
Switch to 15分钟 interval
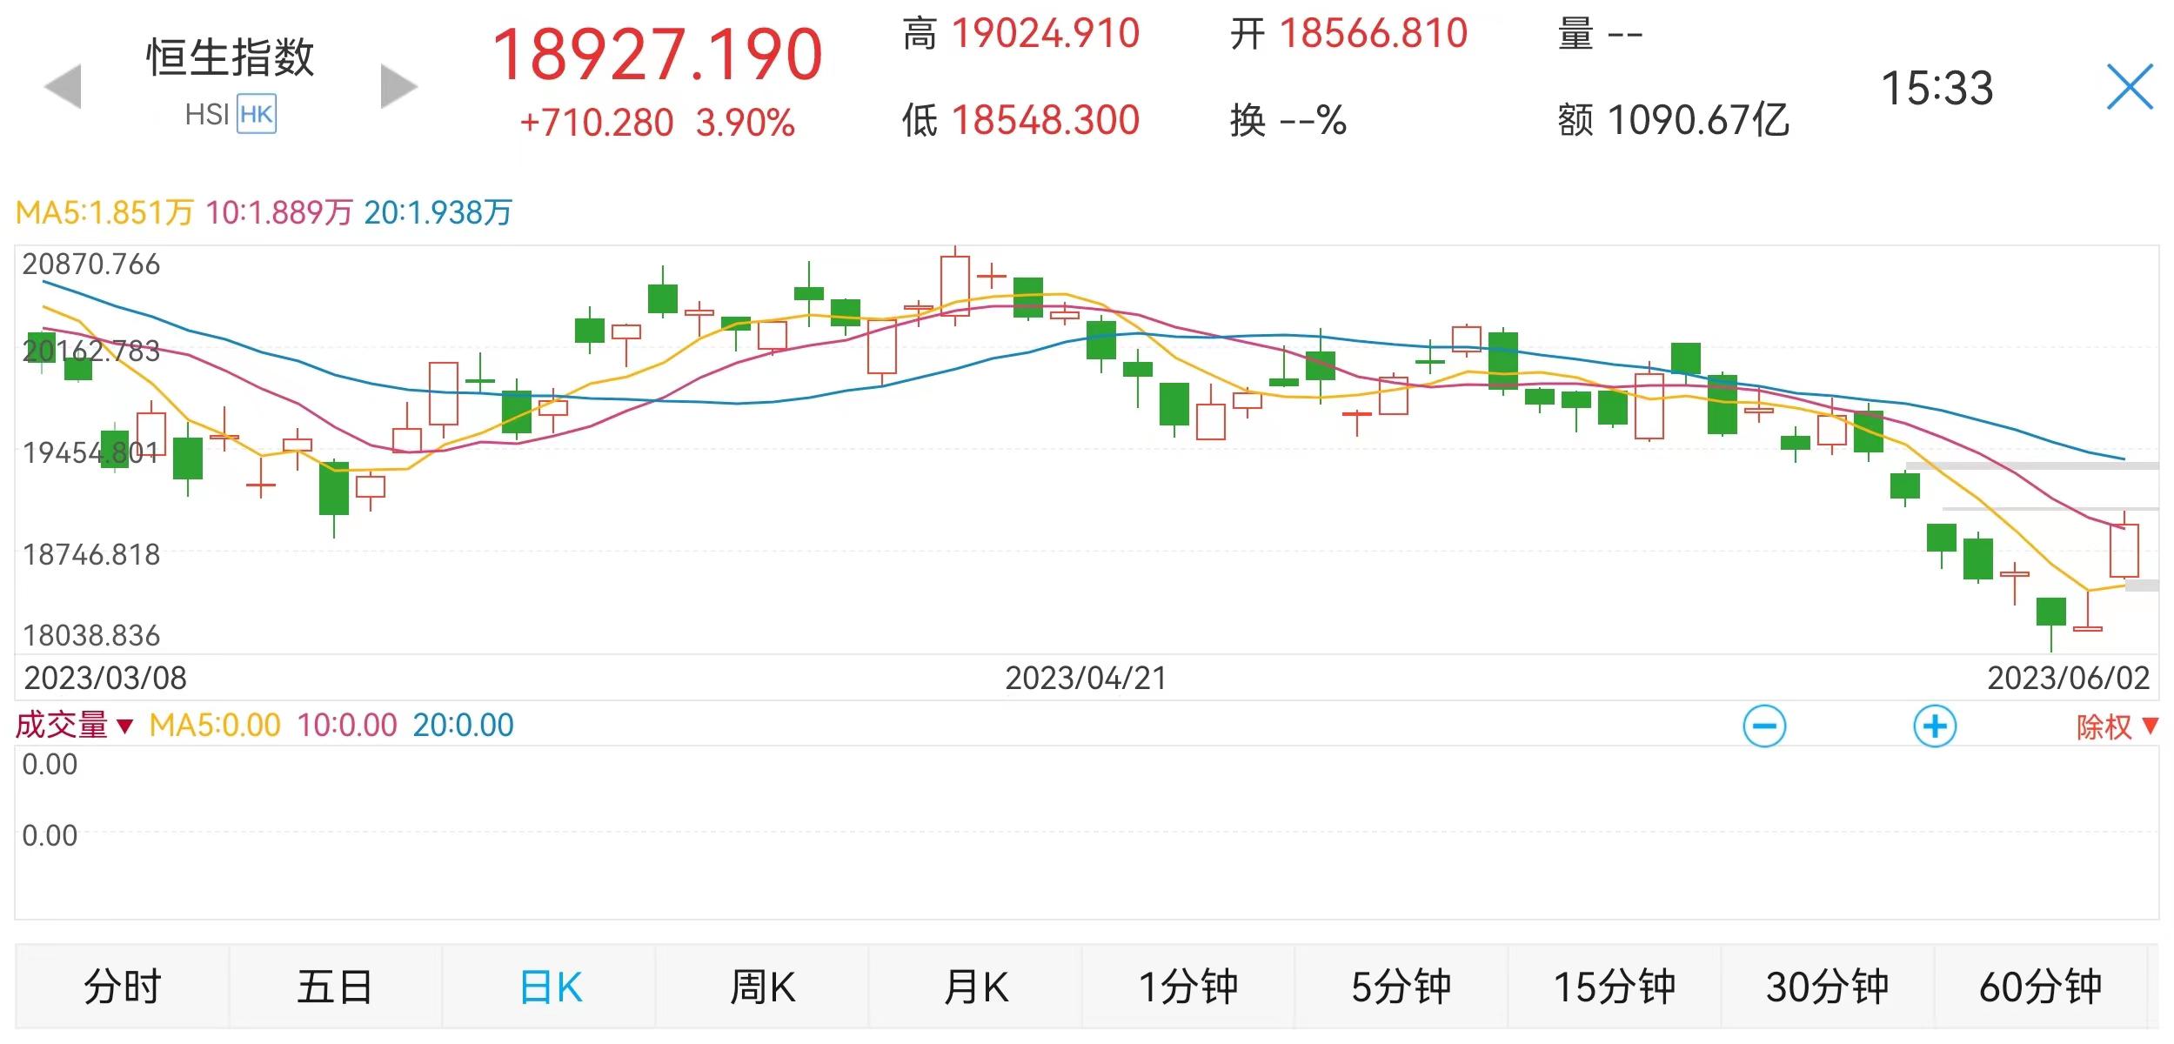(x=1614, y=987)
